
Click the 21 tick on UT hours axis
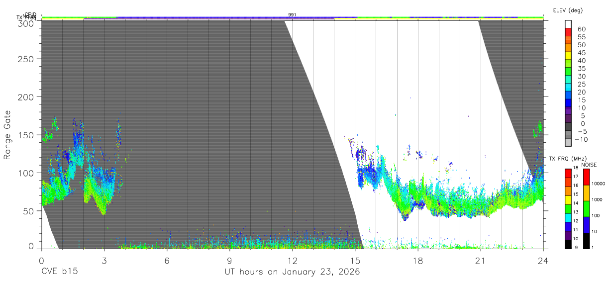480,260
